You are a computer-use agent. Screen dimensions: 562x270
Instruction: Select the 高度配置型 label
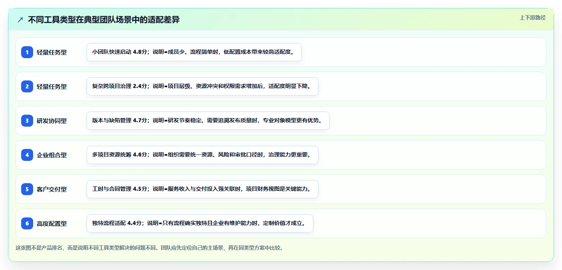tap(51, 223)
